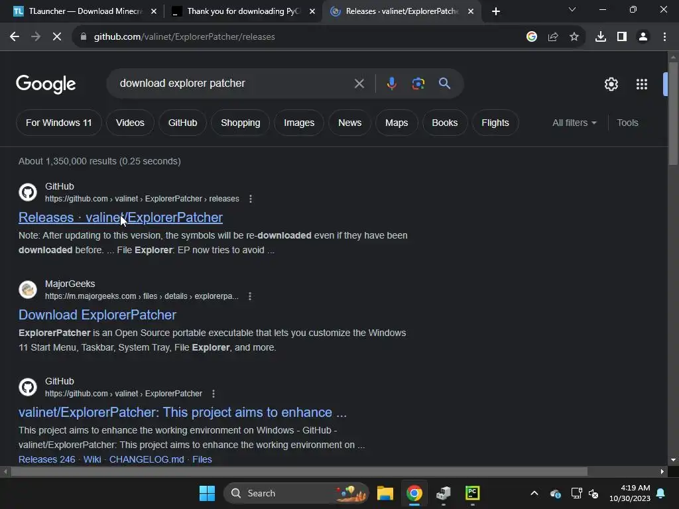Click the magnifier search button
This screenshot has height=509, width=679.
(444, 84)
